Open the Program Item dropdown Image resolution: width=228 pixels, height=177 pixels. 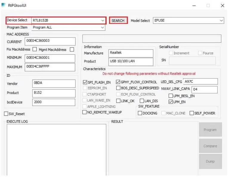coord(103,27)
